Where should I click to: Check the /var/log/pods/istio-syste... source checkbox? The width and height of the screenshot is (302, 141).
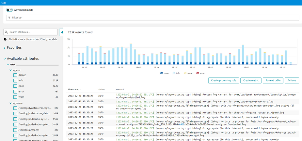click(15, 119)
